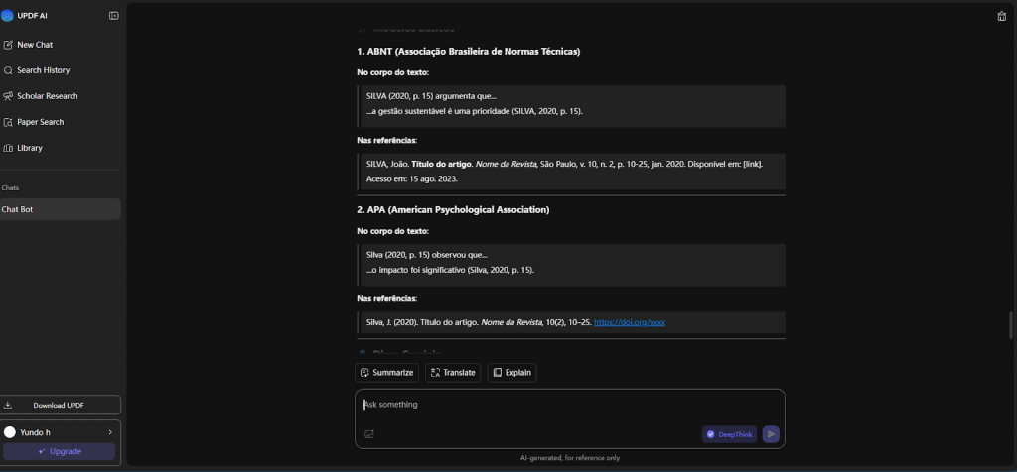1017x472 pixels.
Task: Click the text 'Silva (2020, p. 15) observou que...'
Action: click(x=427, y=255)
